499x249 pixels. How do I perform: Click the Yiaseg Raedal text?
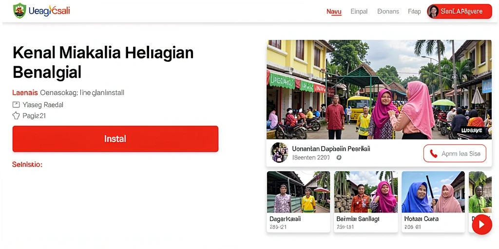[43, 105]
